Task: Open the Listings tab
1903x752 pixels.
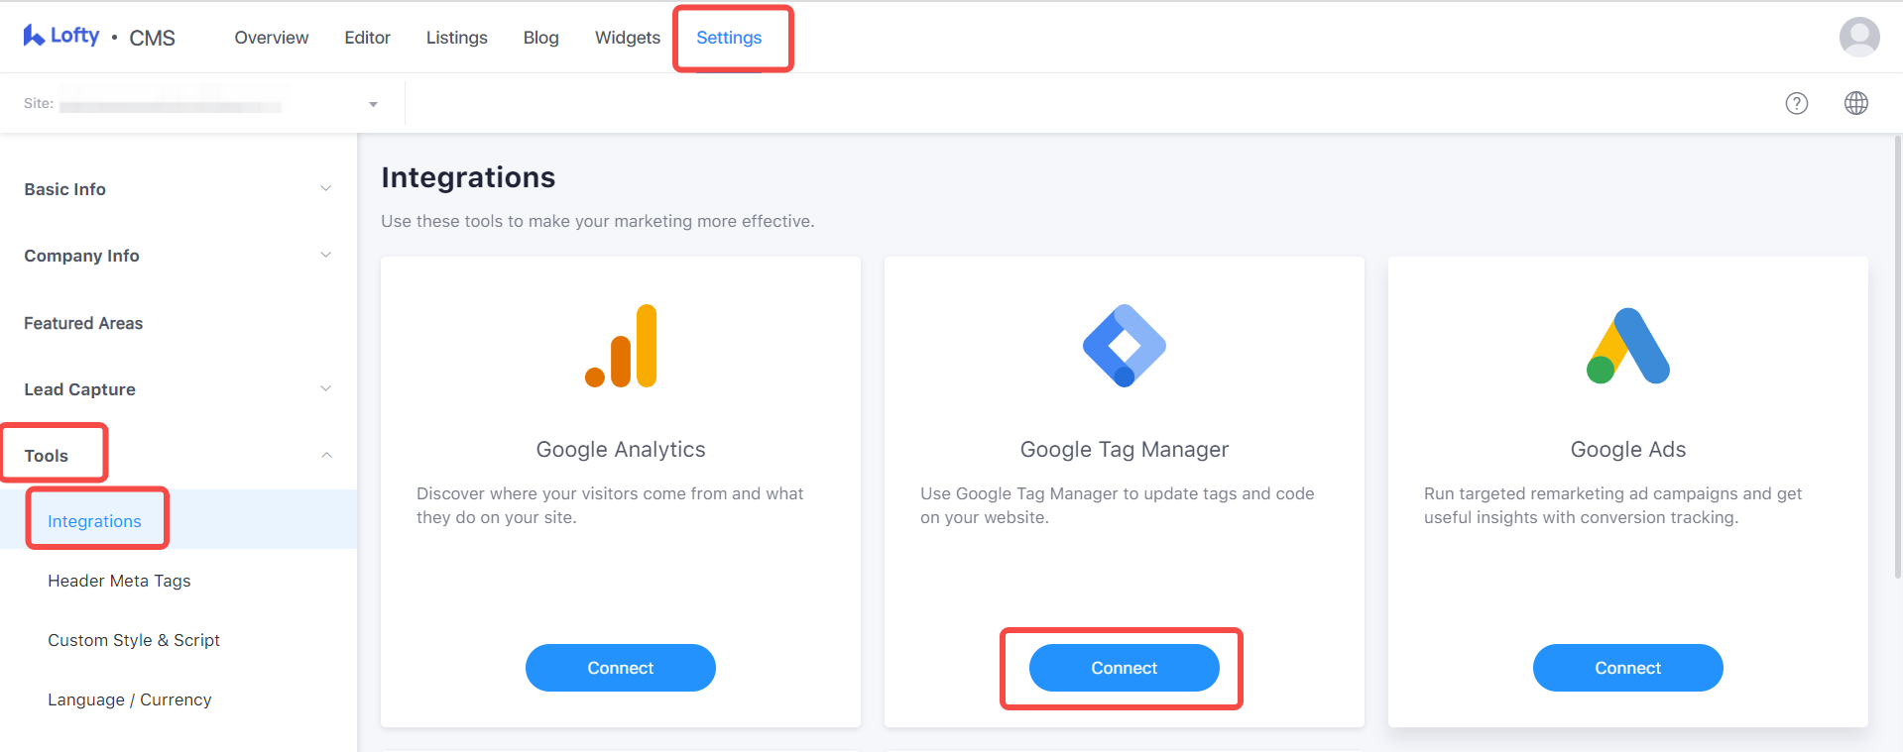Action: click(457, 38)
